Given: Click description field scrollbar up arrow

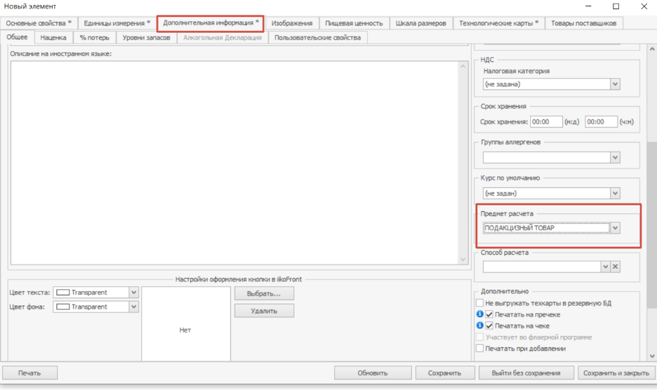Looking at the screenshot, I should click(x=463, y=66).
